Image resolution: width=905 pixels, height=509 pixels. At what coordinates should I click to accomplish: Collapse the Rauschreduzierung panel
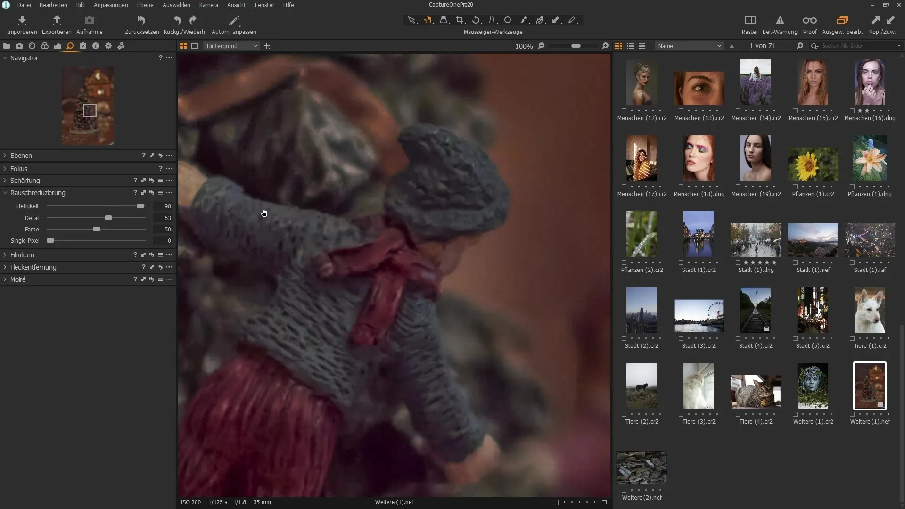[5, 193]
